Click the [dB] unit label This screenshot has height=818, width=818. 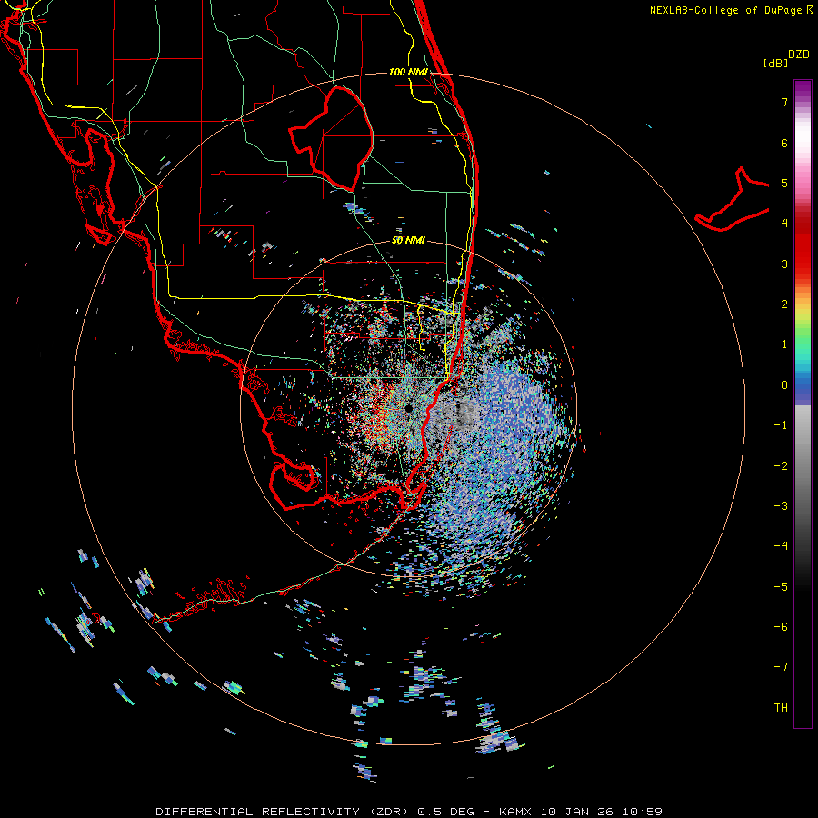coord(775,63)
